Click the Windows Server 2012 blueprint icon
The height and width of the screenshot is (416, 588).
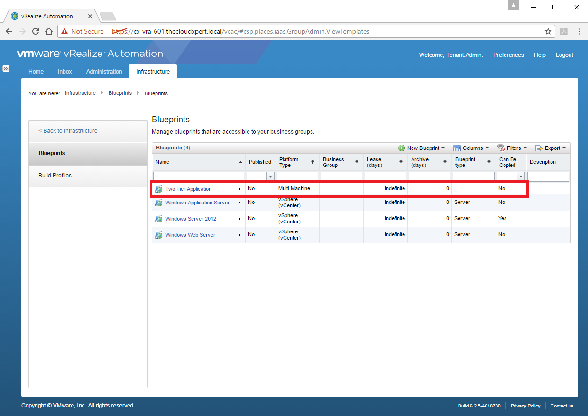coord(158,219)
